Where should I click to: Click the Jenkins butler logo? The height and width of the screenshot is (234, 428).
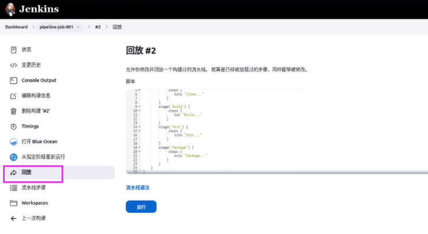[x=10, y=9]
